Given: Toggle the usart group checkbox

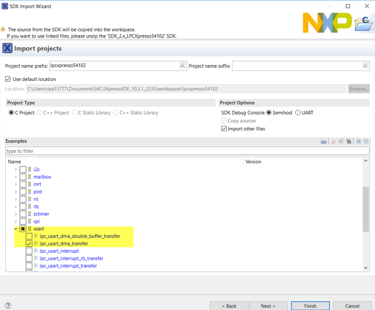Looking at the screenshot, I should (x=23, y=229).
